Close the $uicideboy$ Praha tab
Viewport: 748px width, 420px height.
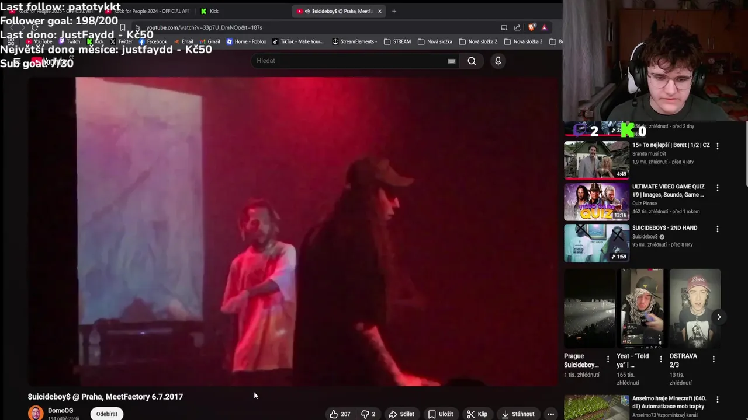pyautogui.click(x=380, y=11)
